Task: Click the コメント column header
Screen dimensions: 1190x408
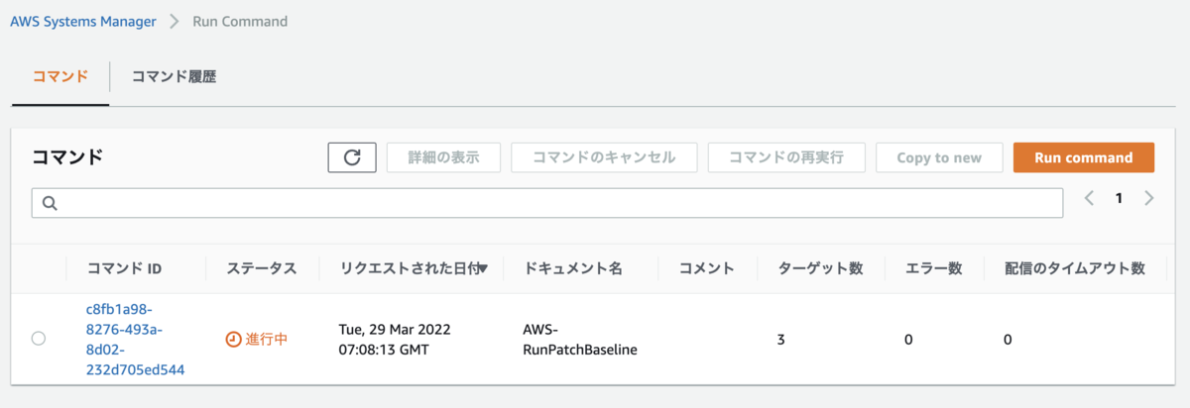Action: tap(706, 268)
